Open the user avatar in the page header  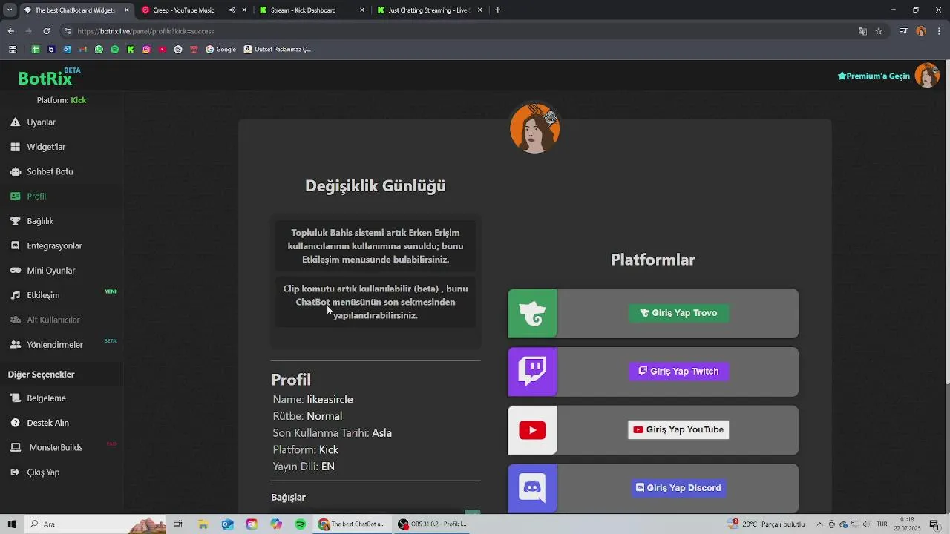[x=927, y=76]
